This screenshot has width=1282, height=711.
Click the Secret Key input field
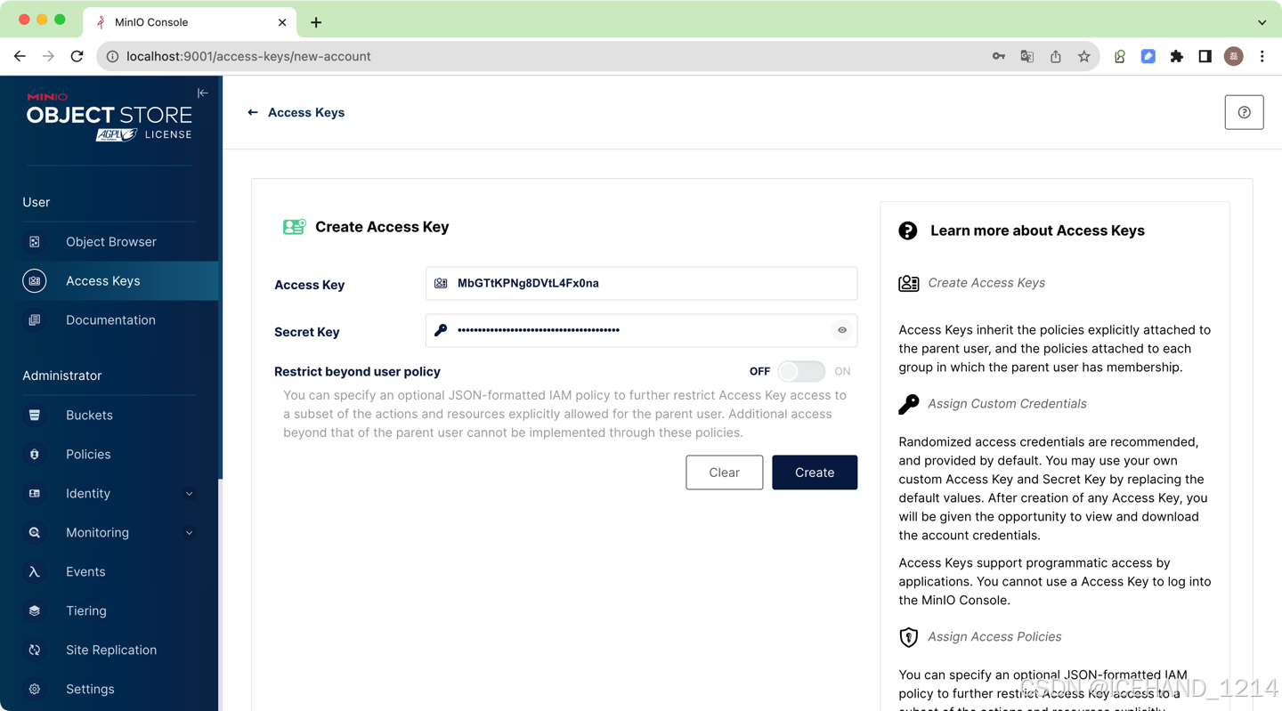641,330
